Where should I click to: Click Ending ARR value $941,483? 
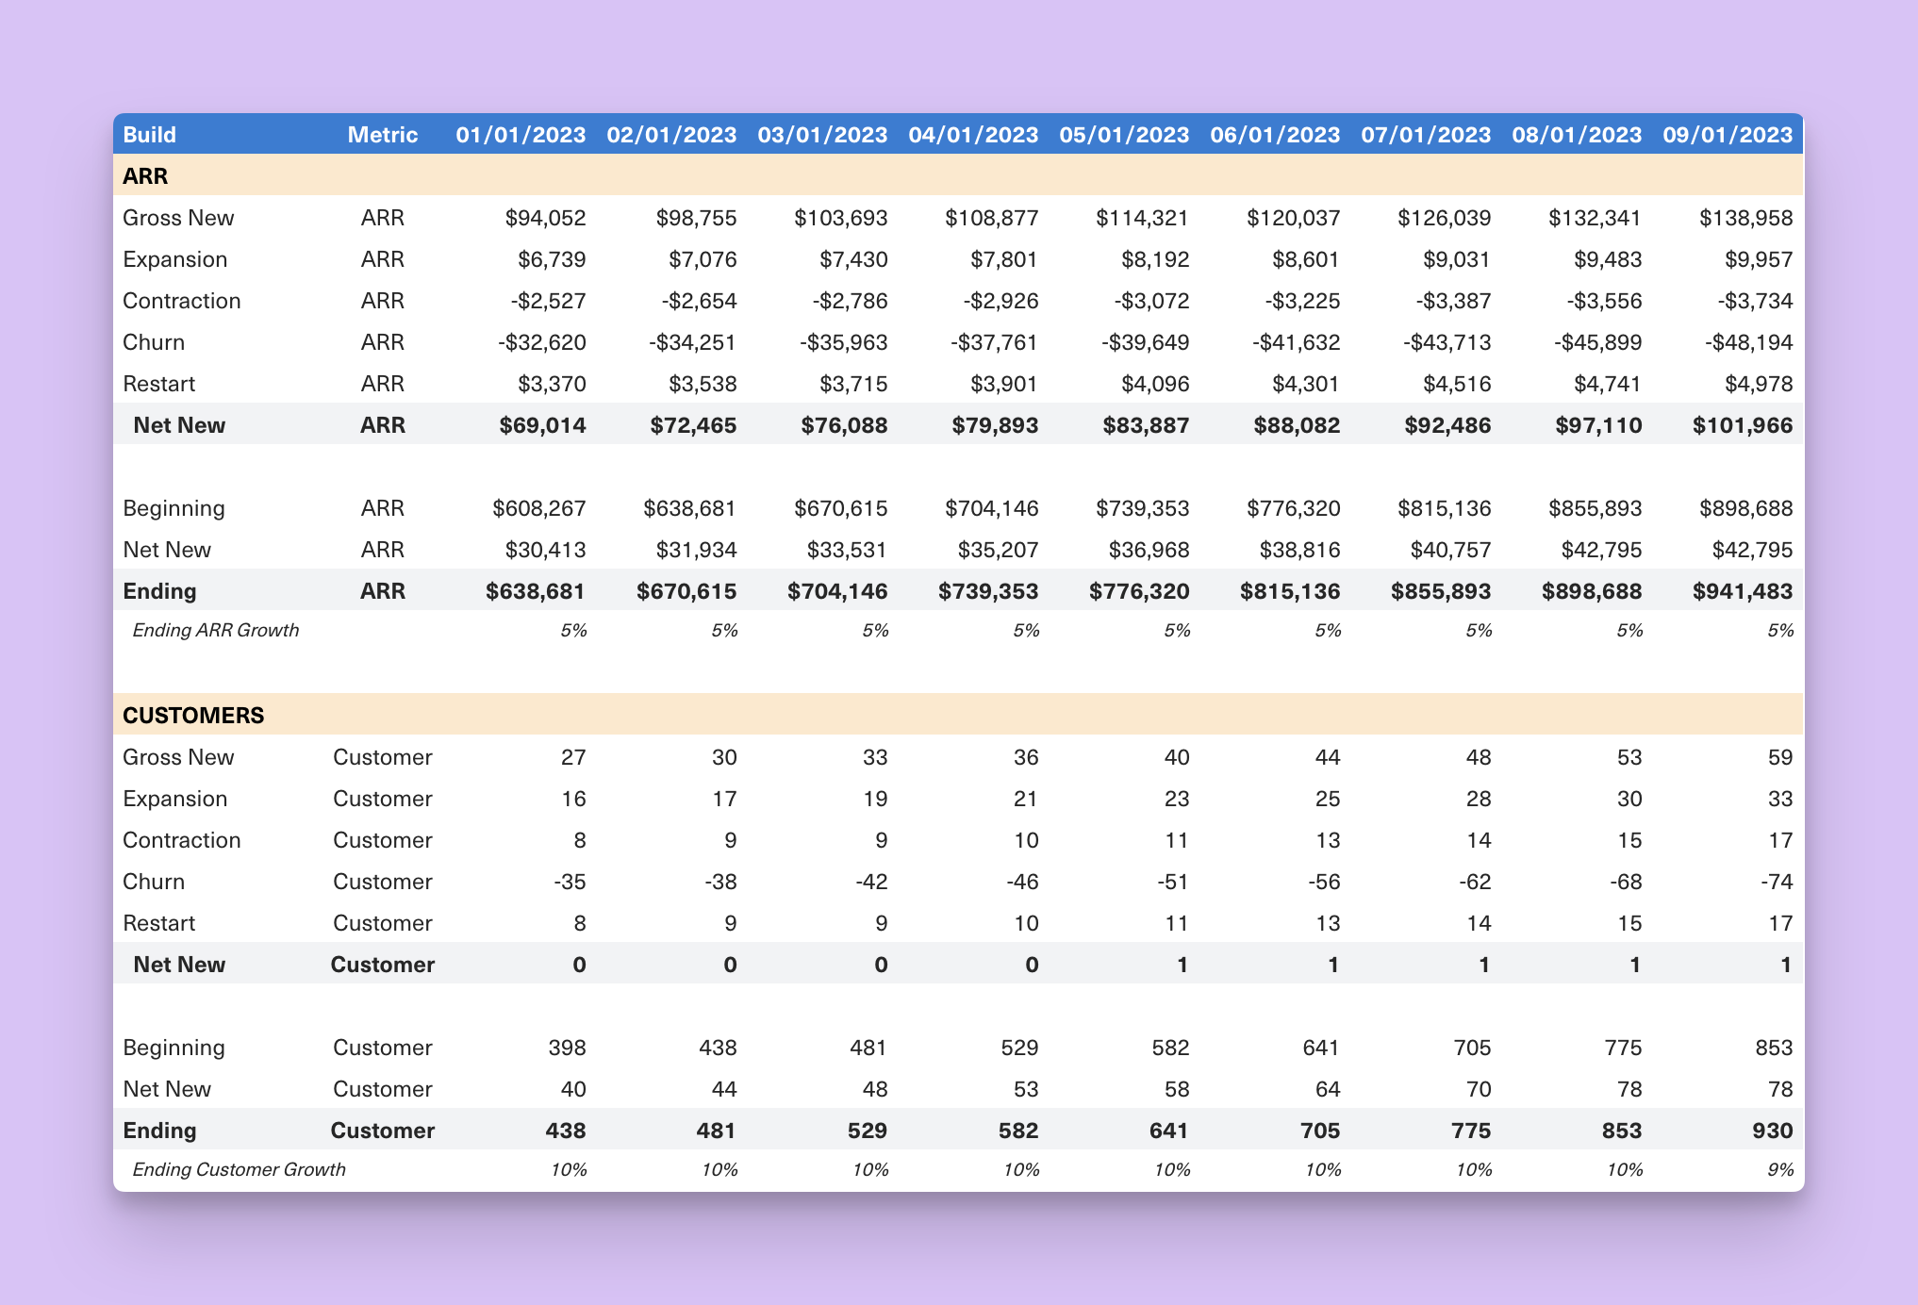[1742, 591]
